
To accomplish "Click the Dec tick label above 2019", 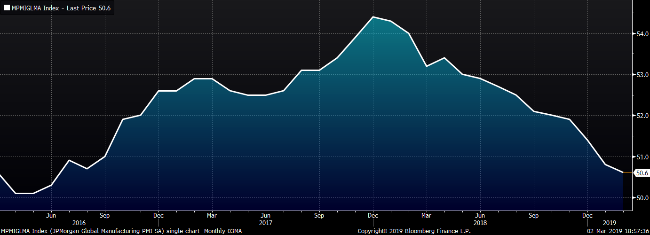I will (x=587, y=215).
